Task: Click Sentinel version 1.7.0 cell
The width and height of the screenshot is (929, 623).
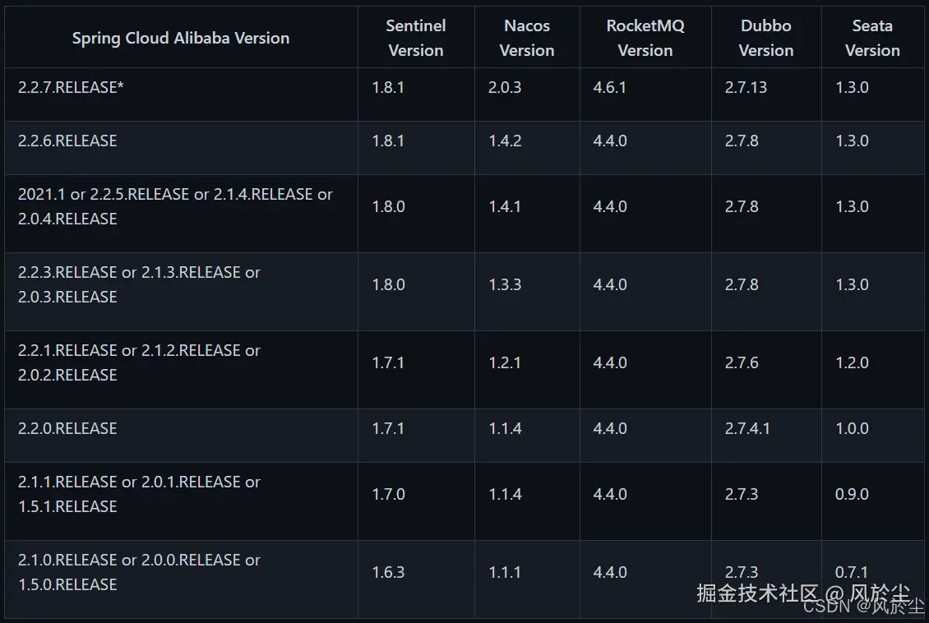Action: (388, 494)
